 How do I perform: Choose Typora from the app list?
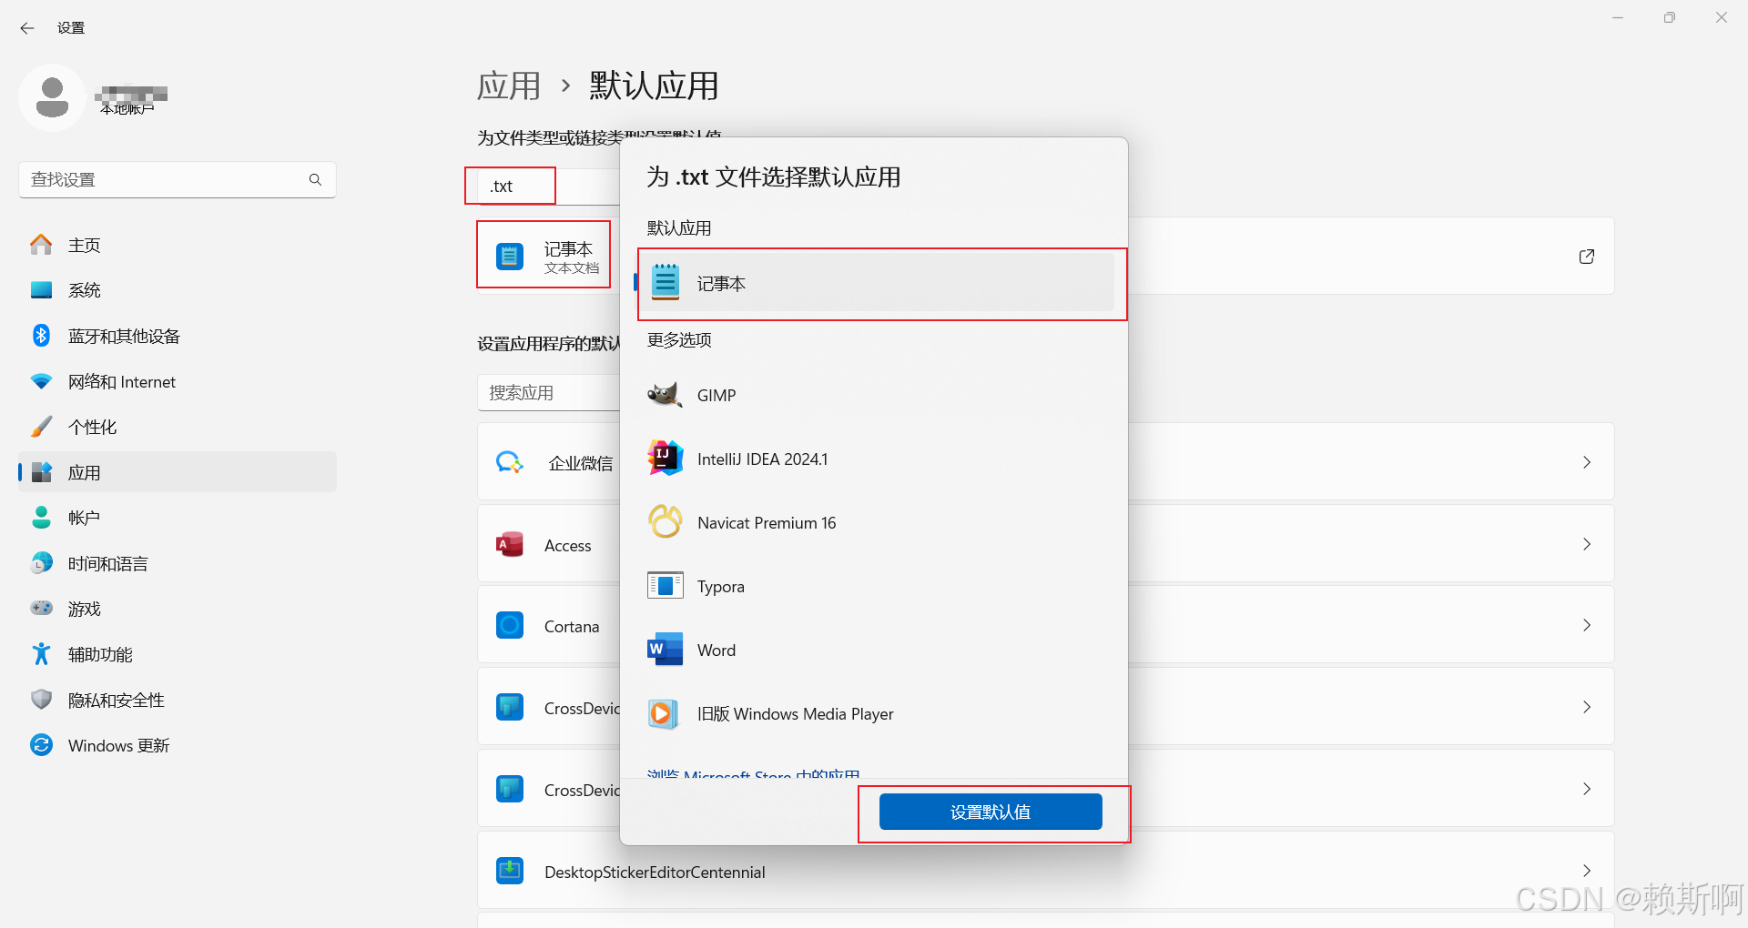[874, 586]
